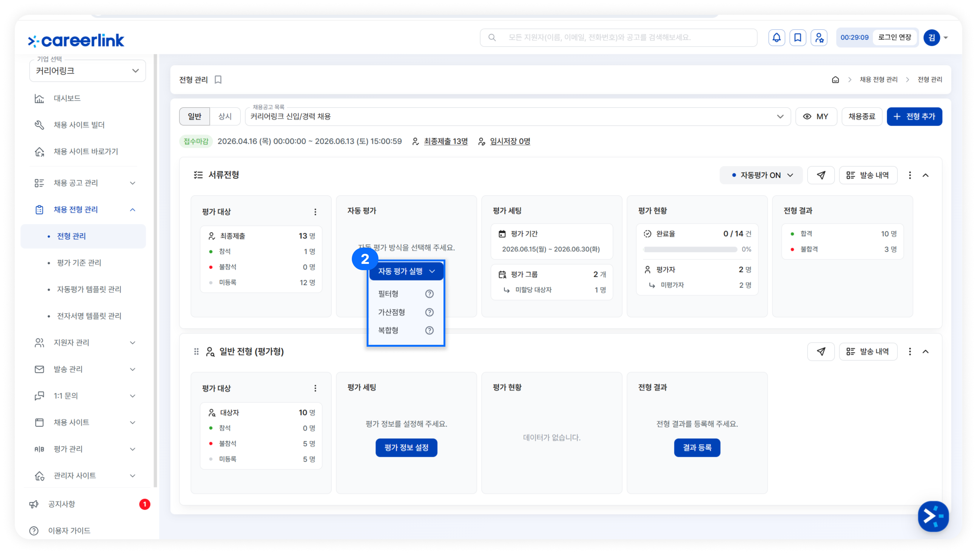Select 복합형 from dropdown menu
The image size is (977, 554).
(x=388, y=330)
